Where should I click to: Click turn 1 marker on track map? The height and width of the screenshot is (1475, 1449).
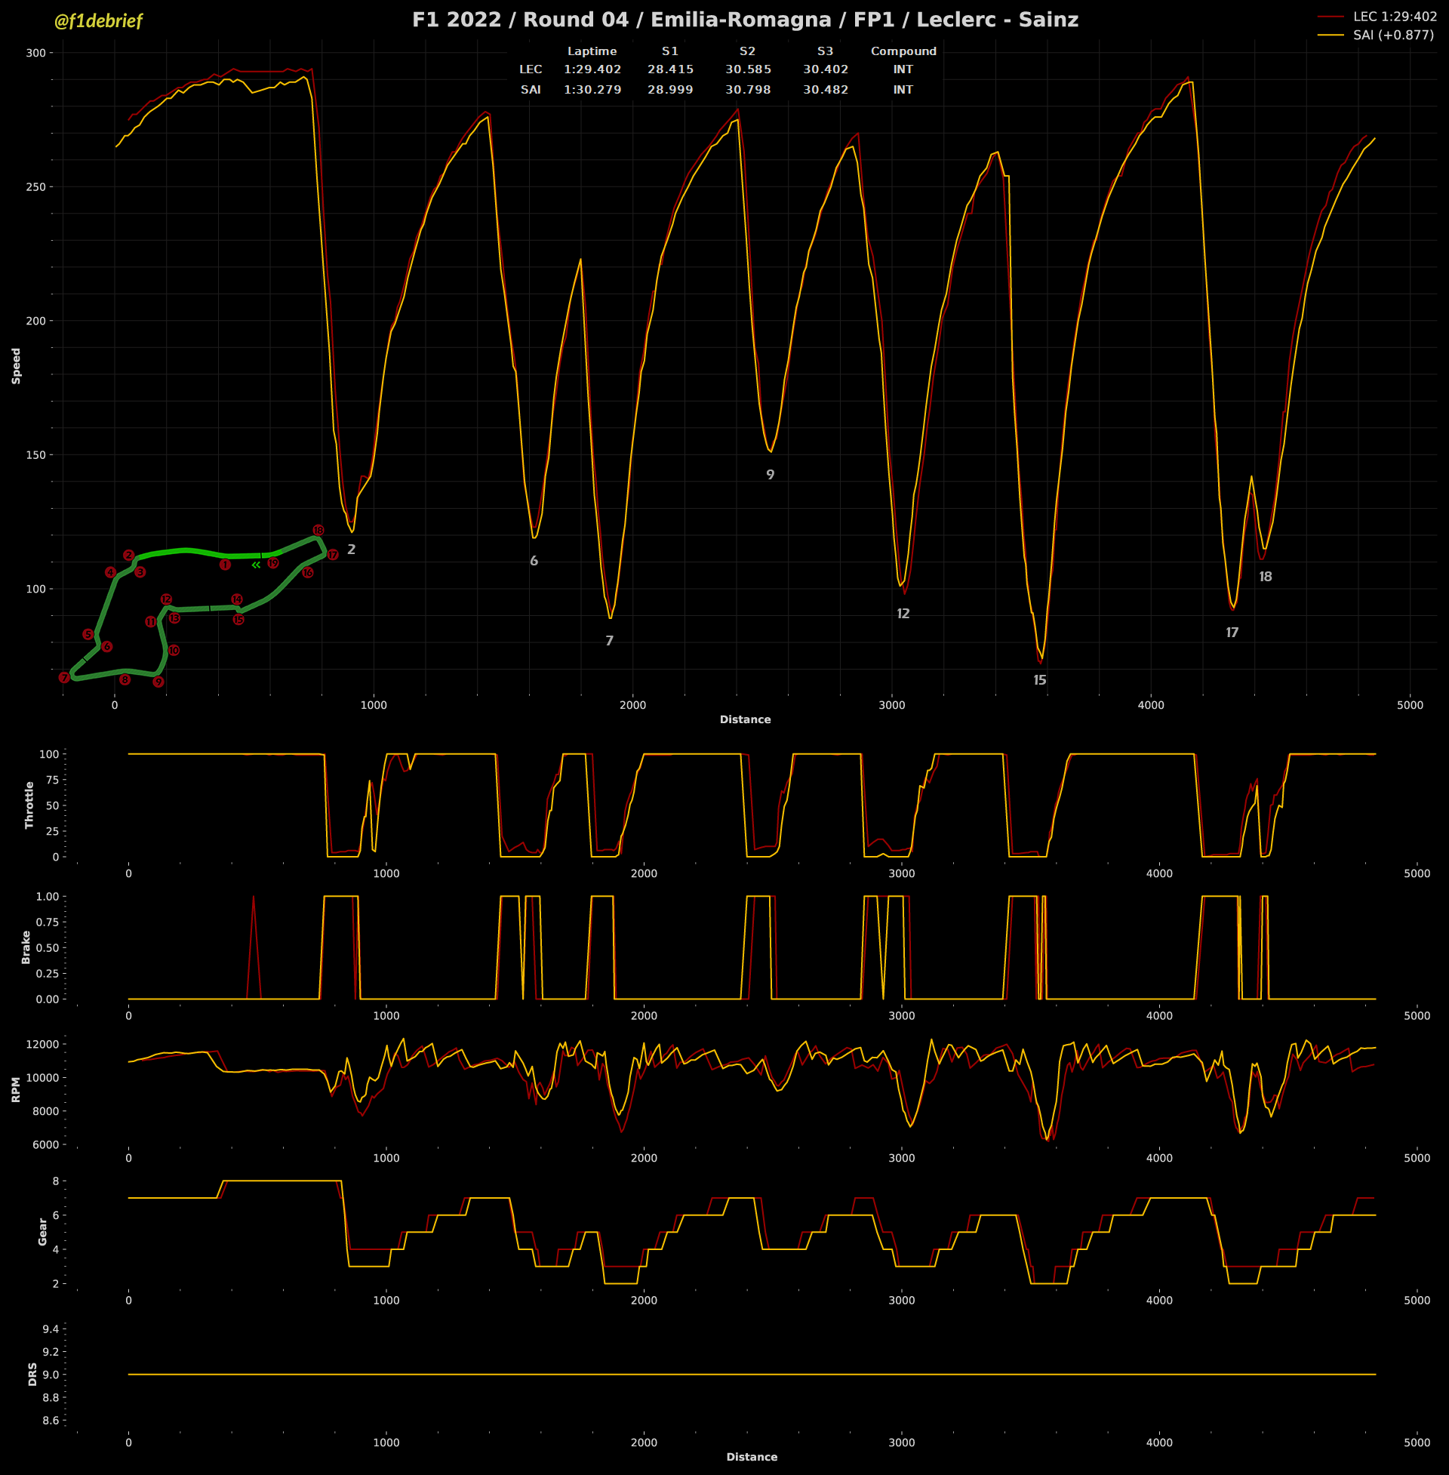click(x=224, y=565)
